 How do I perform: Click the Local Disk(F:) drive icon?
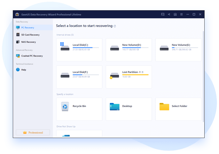pos(65,75)
